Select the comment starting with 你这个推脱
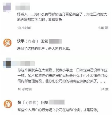This screenshot has width=112, height=116. click(x=62, y=76)
